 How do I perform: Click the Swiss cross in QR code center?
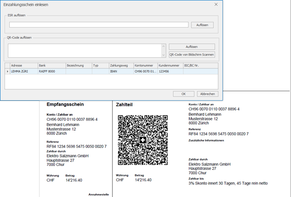[143, 140]
